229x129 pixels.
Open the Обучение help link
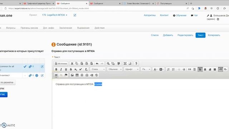pos(180,15)
